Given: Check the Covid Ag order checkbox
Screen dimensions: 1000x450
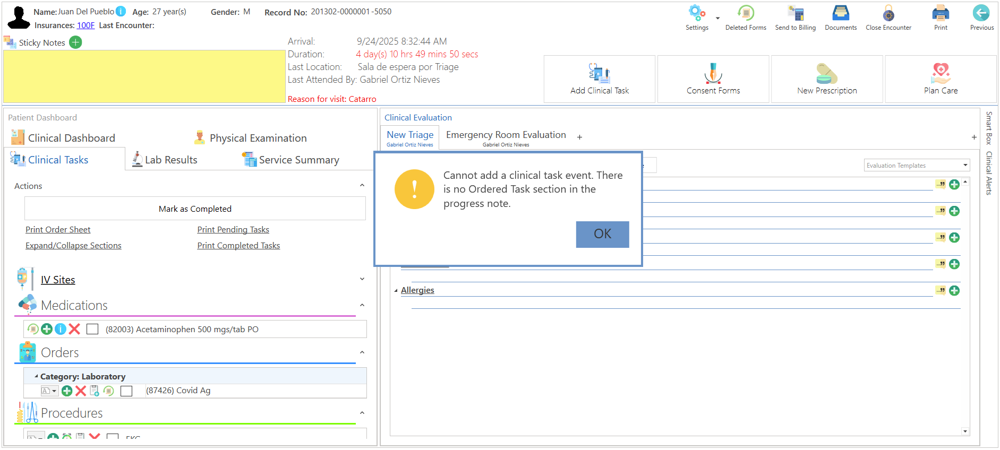Looking at the screenshot, I should point(126,391).
